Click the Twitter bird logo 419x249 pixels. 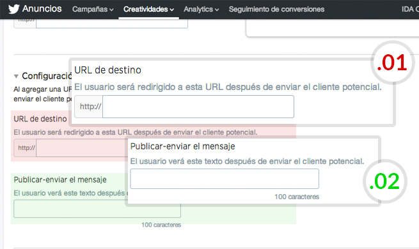[13, 9]
